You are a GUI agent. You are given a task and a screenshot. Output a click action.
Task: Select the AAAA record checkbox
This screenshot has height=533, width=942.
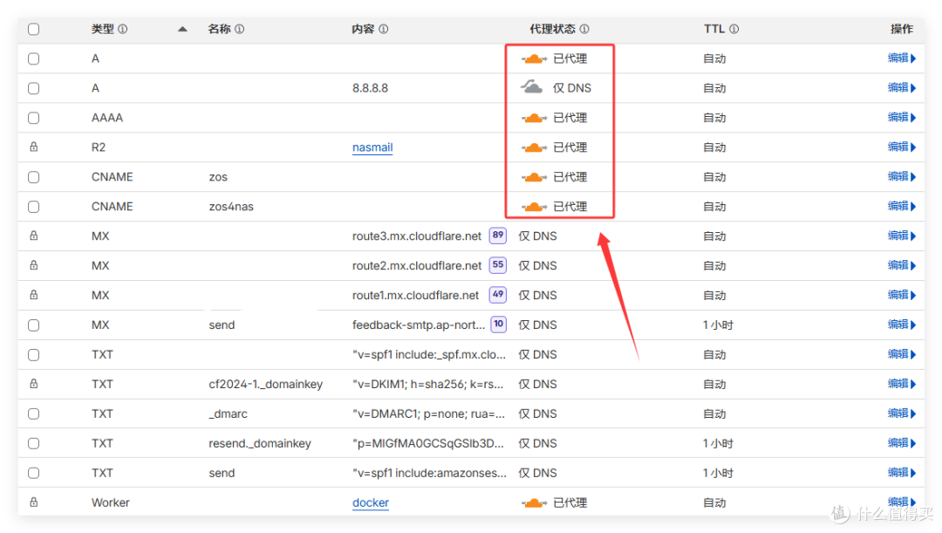coord(34,118)
